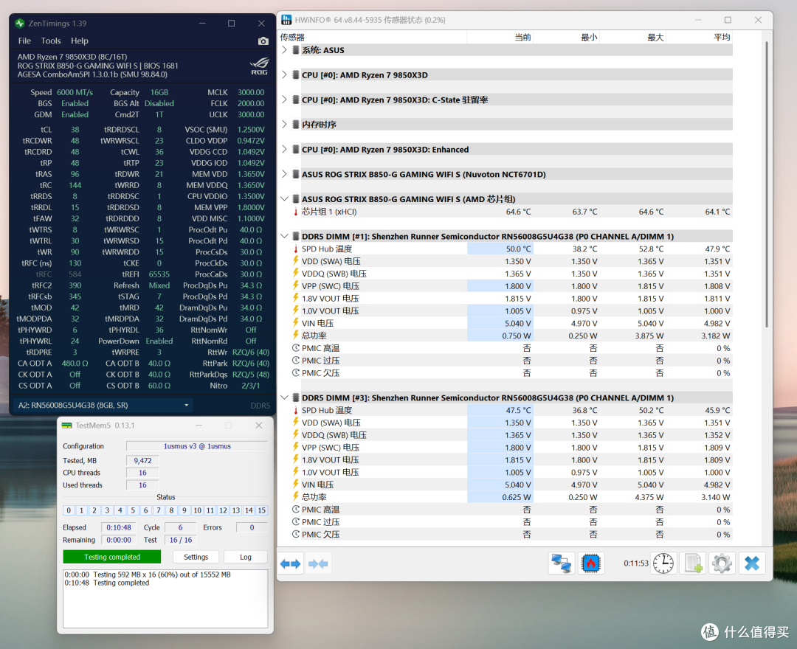This screenshot has height=649, width=797.
Task: Click HWiNFO expand columns arrows icon
Action: (x=291, y=563)
